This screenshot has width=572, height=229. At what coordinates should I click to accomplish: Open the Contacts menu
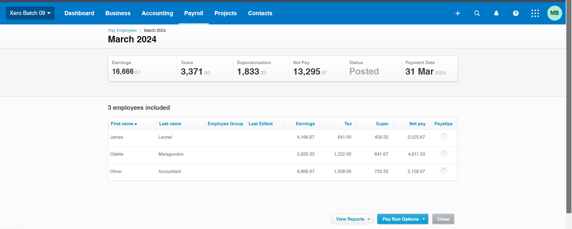click(x=260, y=13)
